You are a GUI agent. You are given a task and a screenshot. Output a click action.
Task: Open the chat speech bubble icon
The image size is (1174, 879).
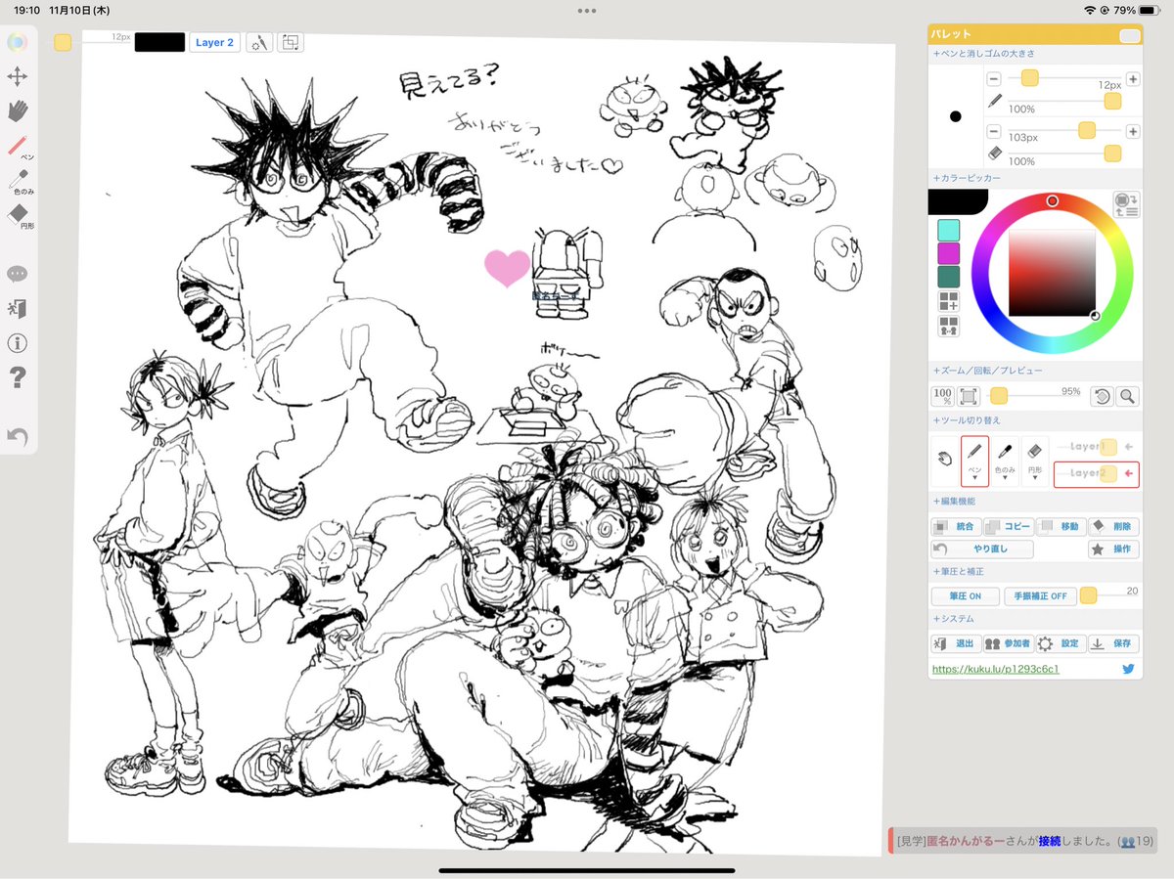[18, 274]
